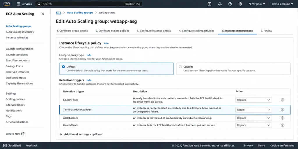Click the TerminateHookAbandon trigger name

point(77,110)
